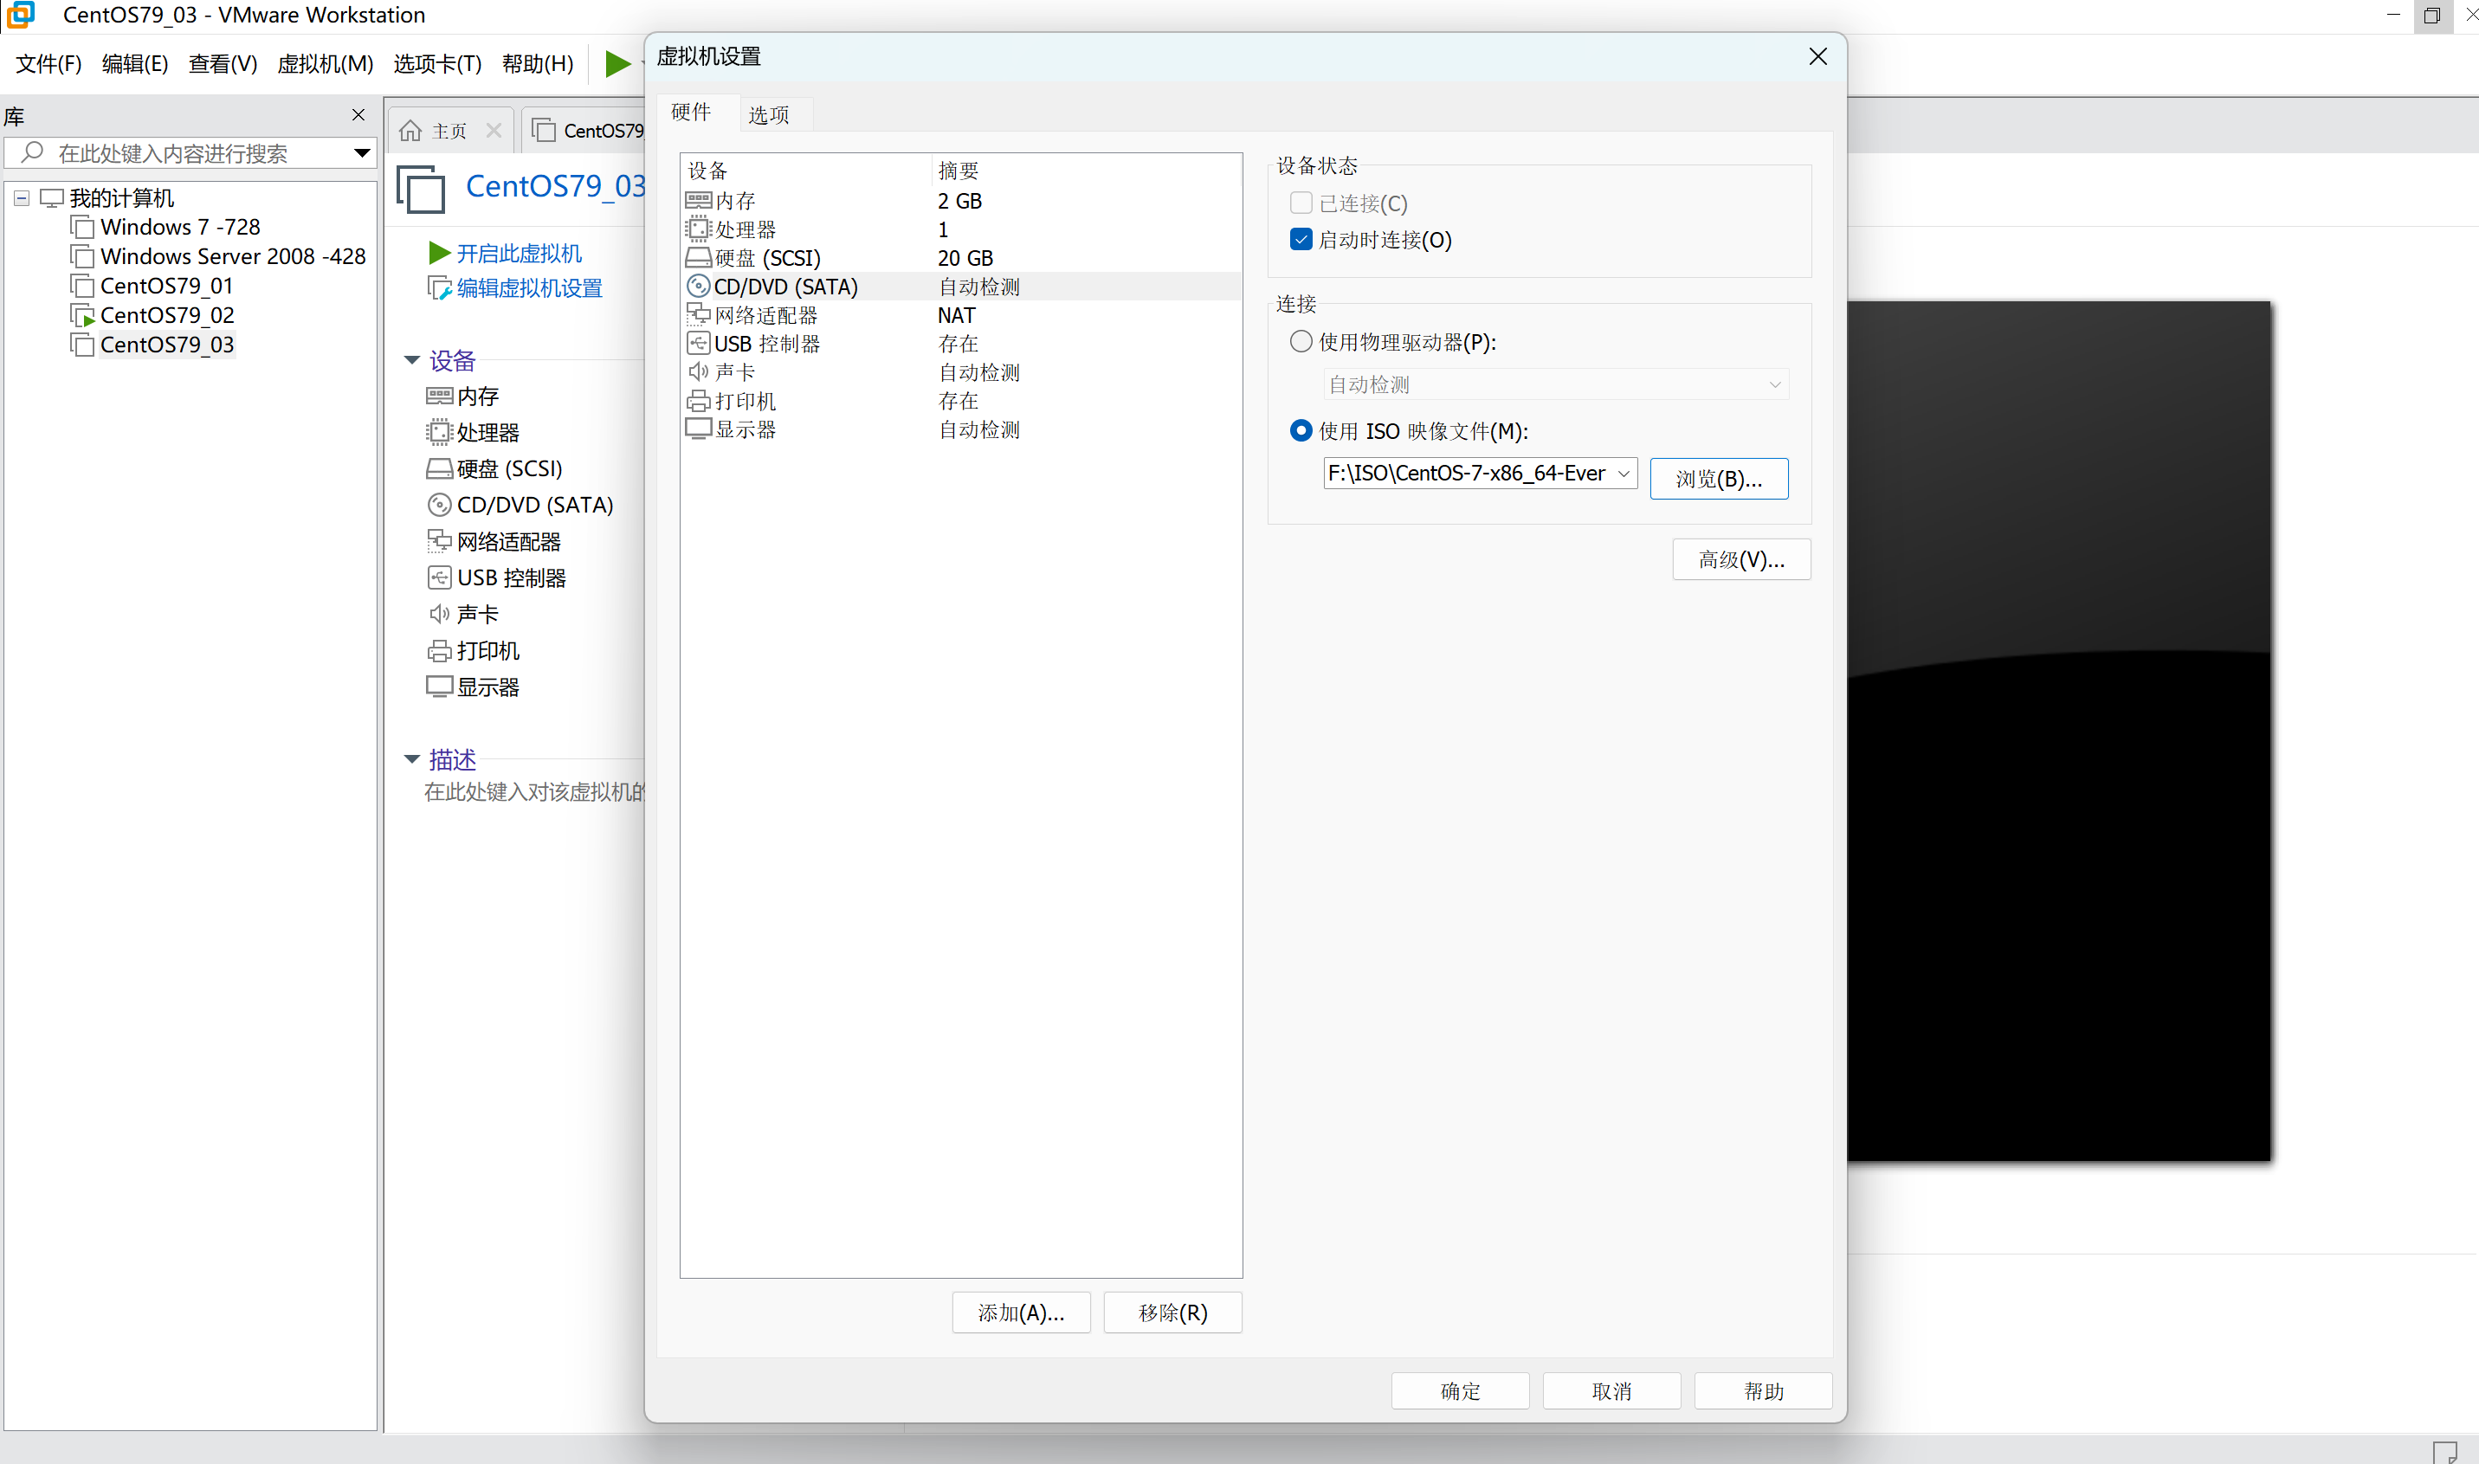
Task: Open the 文件(F) menu
Action: pyautogui.click(x=48, y=64)
